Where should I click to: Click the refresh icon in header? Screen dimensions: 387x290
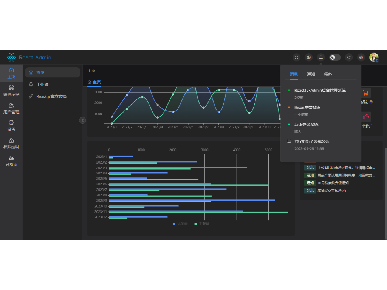click(x=349, y=57)
